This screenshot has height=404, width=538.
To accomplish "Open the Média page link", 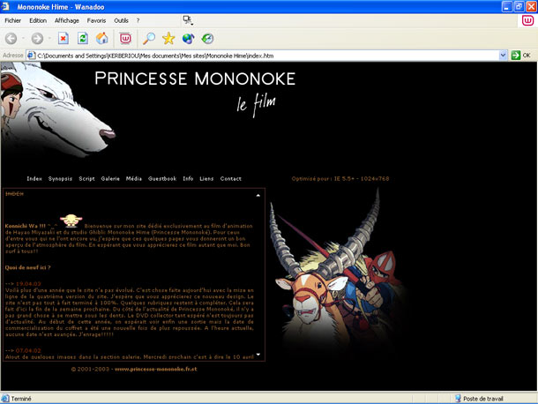I will [134, 178].
